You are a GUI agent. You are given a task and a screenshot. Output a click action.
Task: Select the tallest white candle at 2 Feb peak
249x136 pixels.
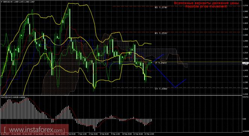(x=70, y=23)
